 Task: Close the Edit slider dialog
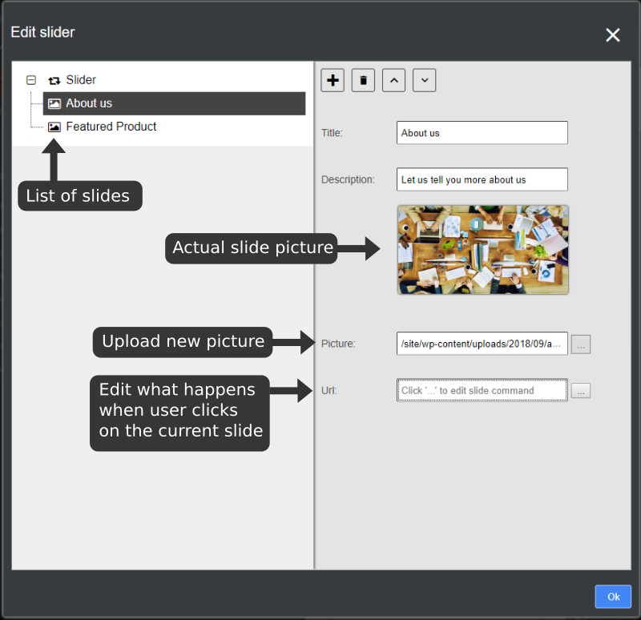click(613, 34)
